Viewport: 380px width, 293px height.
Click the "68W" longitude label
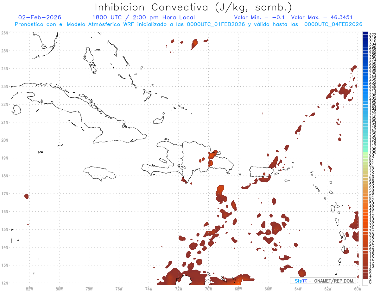238,288
